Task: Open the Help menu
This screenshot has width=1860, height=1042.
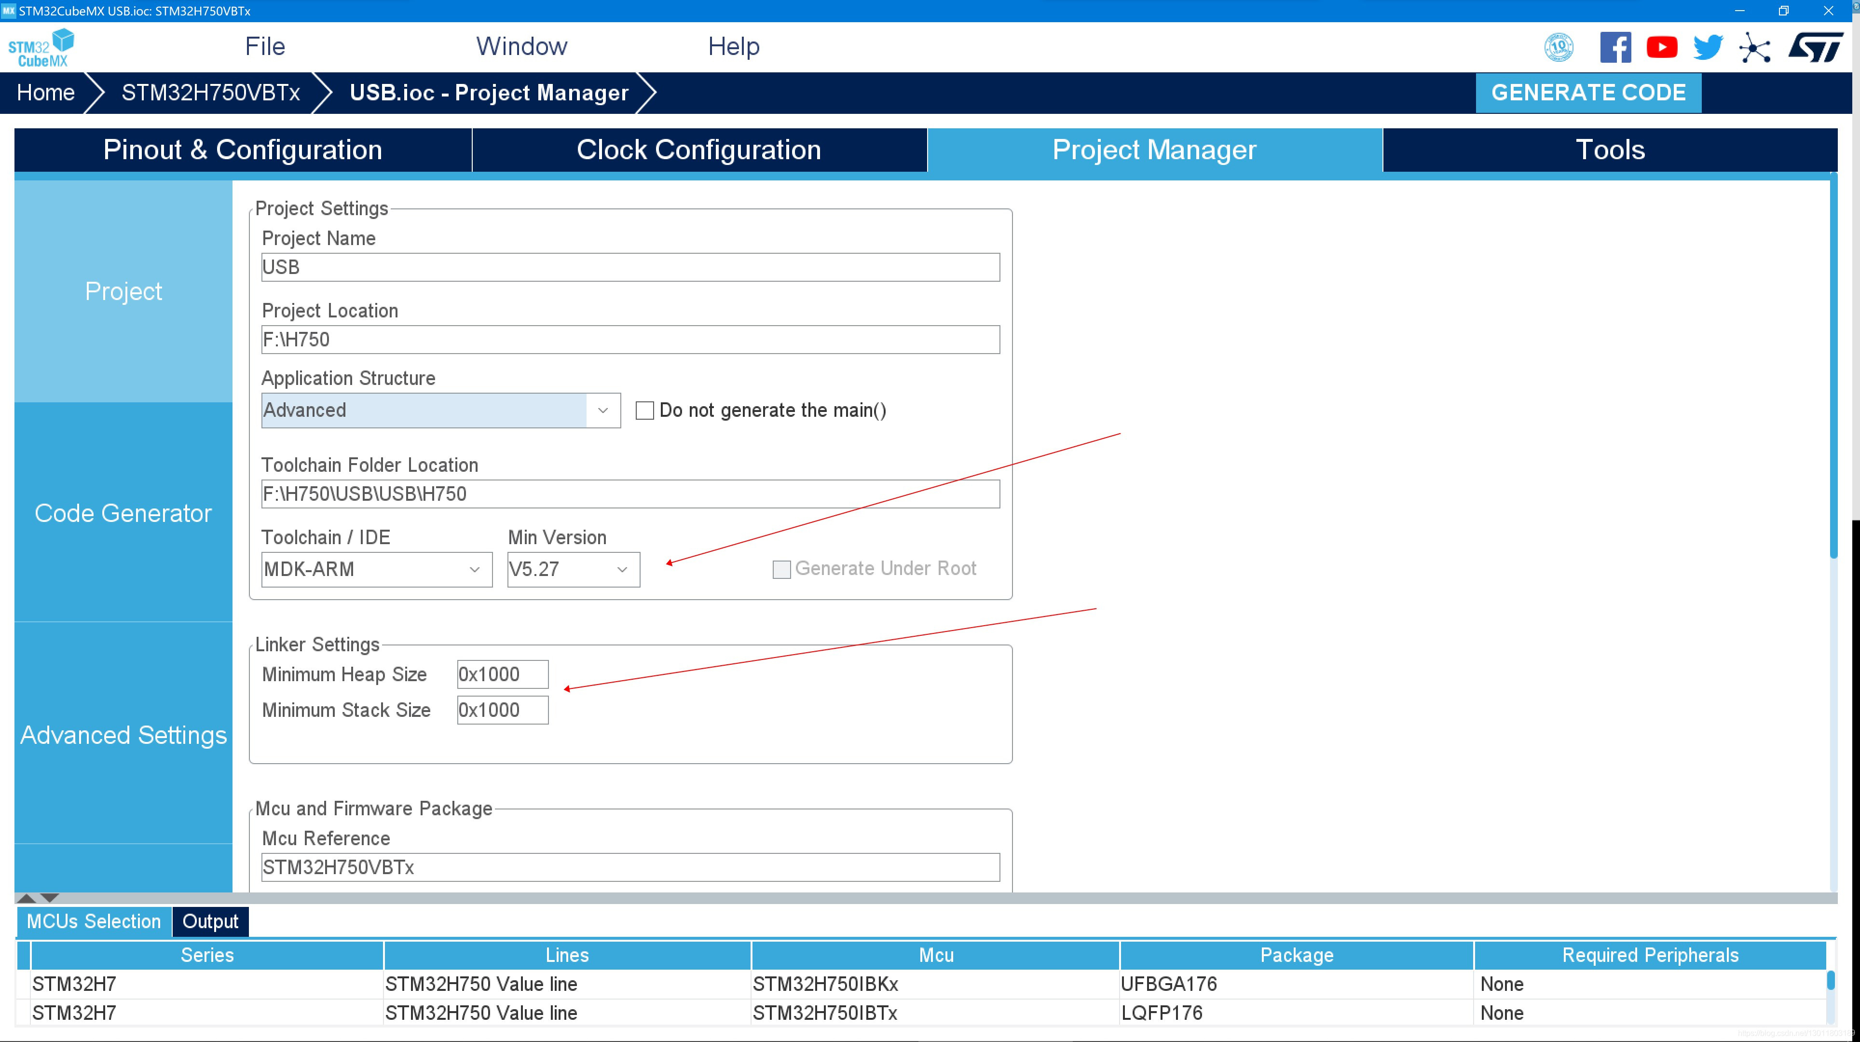Action: tap(734, 46)
